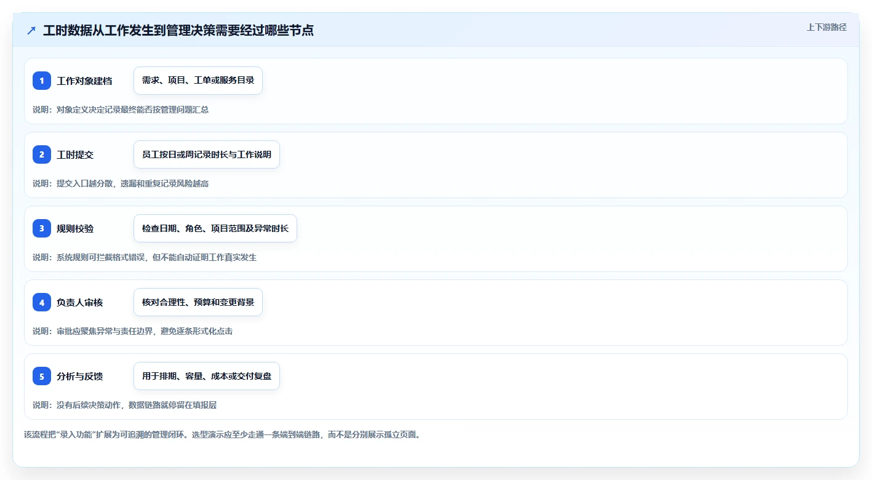Click note 对象定义决定记录最终能否按管理问题汇总
This screenshot has height=480, width=872.
click(x=121, y=110)
